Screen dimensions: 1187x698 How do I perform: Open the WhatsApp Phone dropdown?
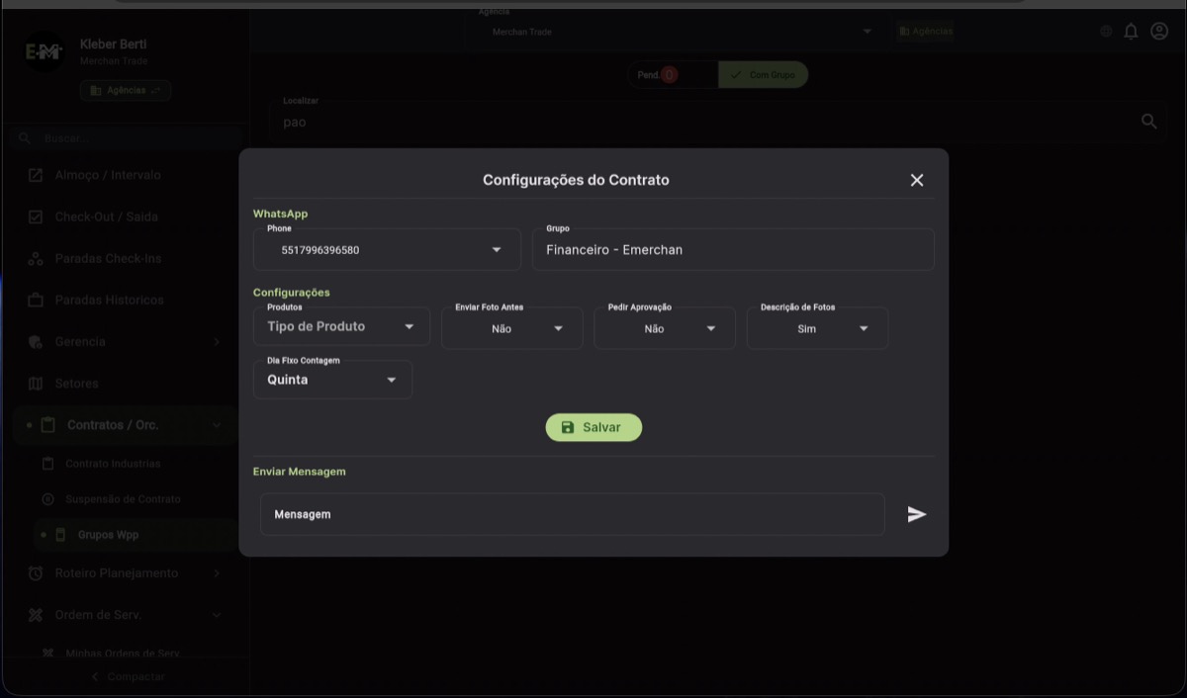coord(496,249)
